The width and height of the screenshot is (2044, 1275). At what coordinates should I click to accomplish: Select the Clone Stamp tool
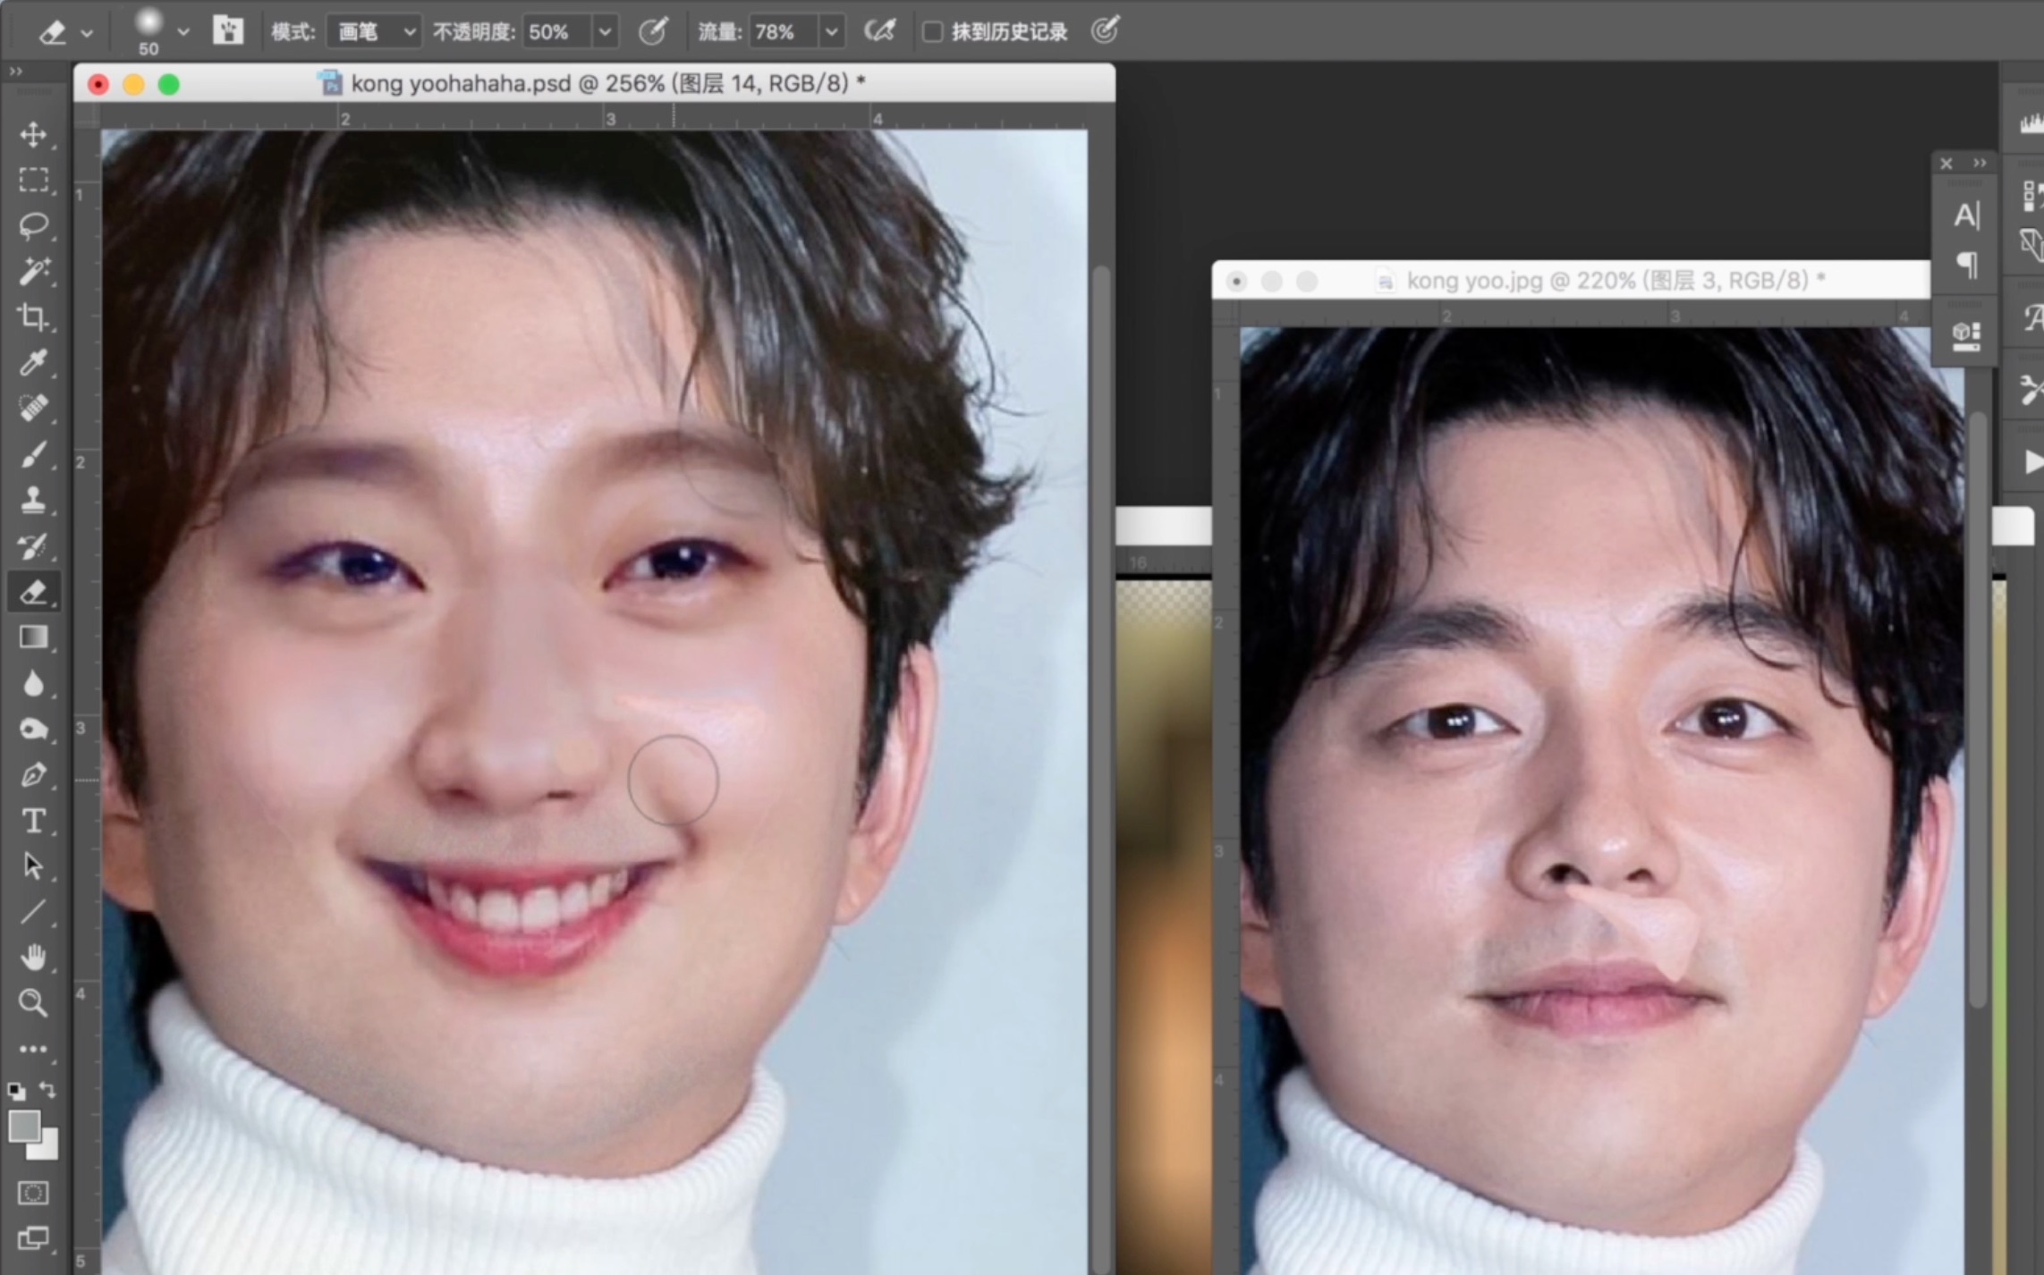point(33,499)
